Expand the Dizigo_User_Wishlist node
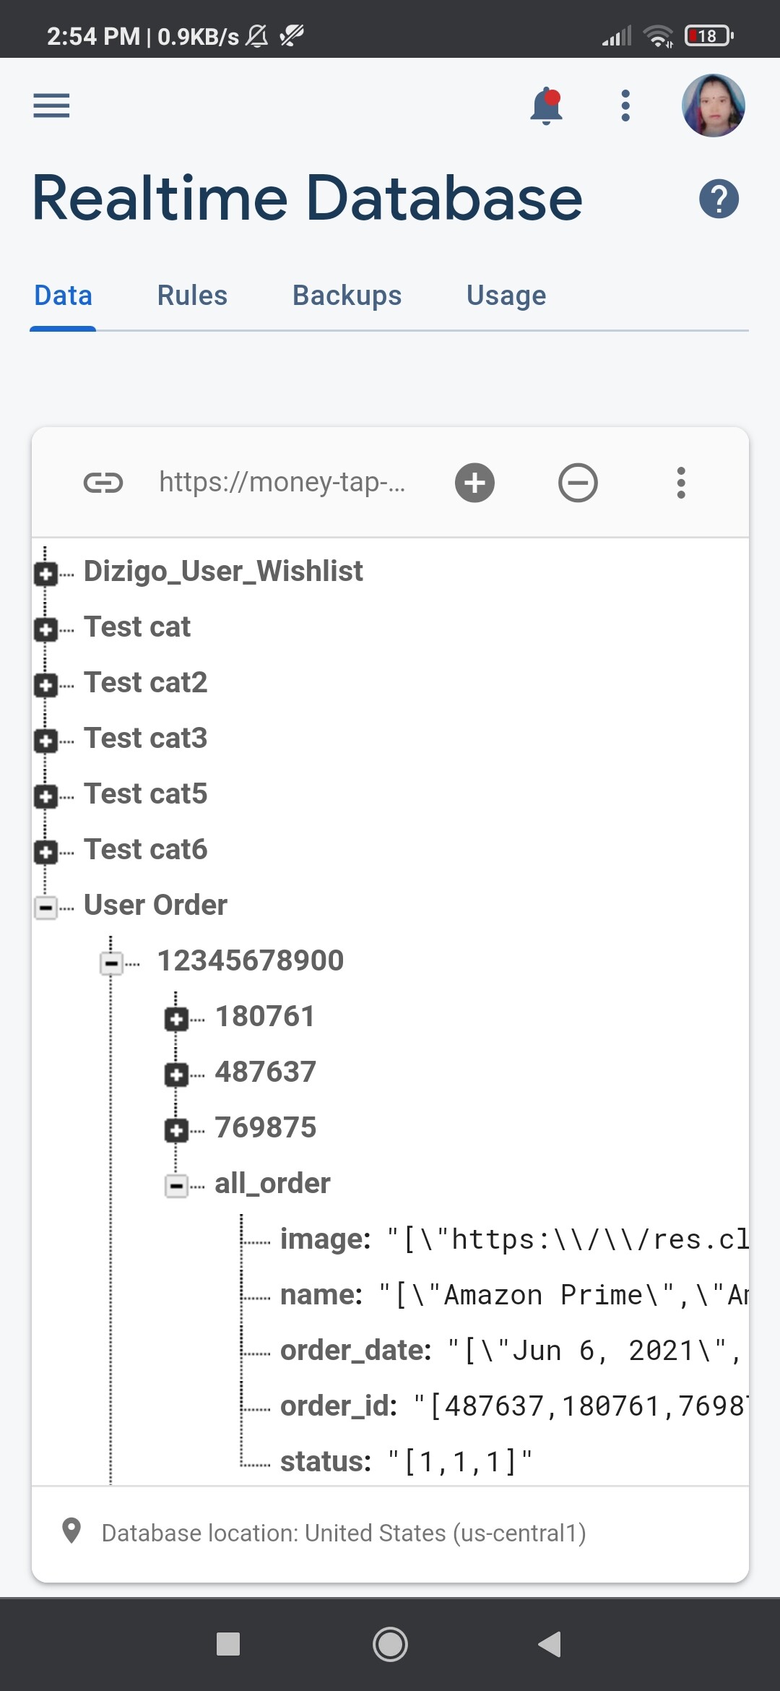Screen dimensions: 780x1691 click(x=45, y=575)
